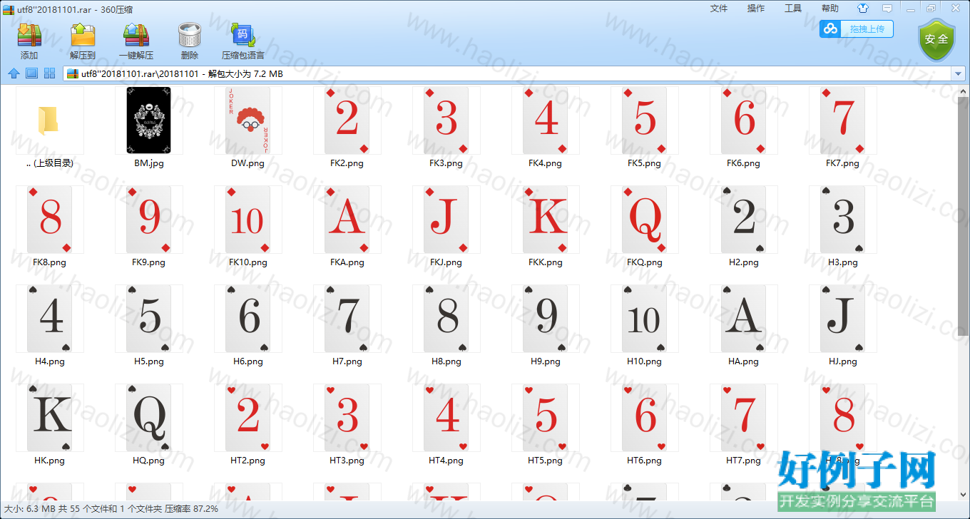Switch view using the single-rectangle view icon
The width and height of the screenshot is (970, 519).
31,73
